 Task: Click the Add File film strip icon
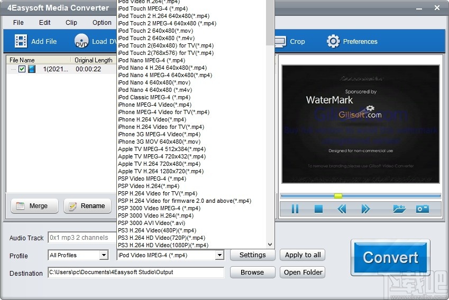(21, 41)
